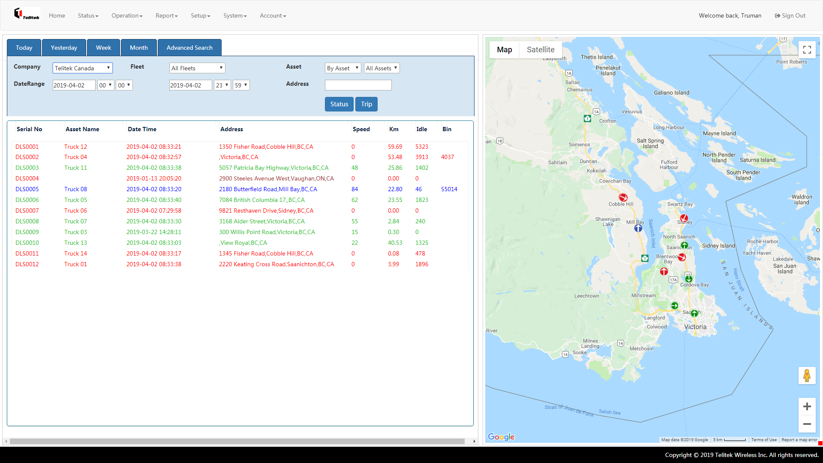Image resolution: width=823 pixels, height=463 pixels.
Task: Click the Google logo on the map
Action: 501,437
